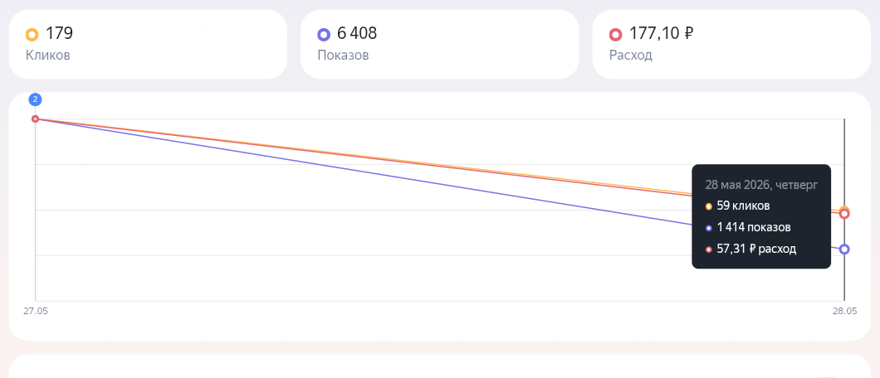Click the 59 кликов tooltip row
Screen dimensions: 880x378
coord(737,206)
